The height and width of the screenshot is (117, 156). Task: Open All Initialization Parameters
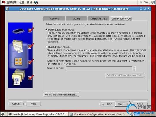(x=61, y=94)
